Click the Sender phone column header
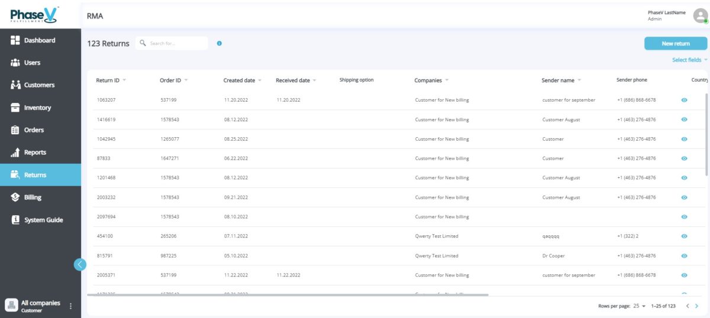710x318 pixels. (632, 80)
